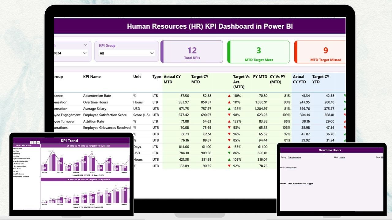392x220 pixels.
Task: Click the Total overtime hours logged definition
Action: pyautogui.click(x=300, y=184)
